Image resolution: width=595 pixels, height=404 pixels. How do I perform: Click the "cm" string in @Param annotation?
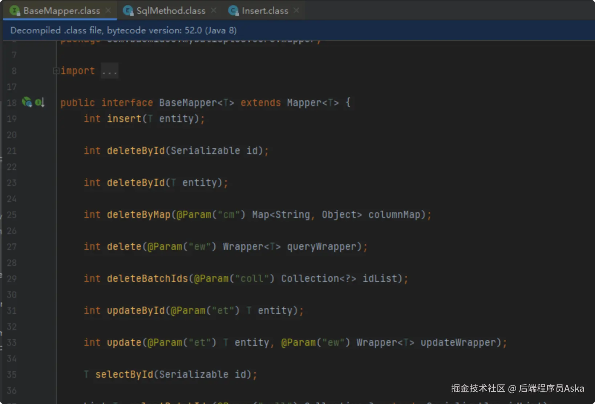coord(228,215)
